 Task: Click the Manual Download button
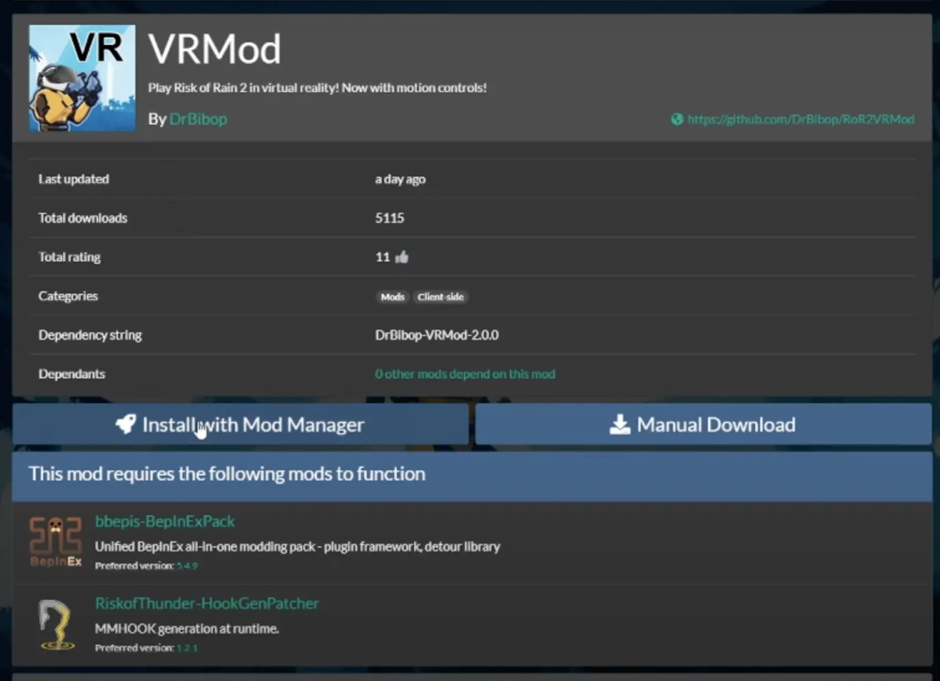pyautogui.click(x=703, y=424)
